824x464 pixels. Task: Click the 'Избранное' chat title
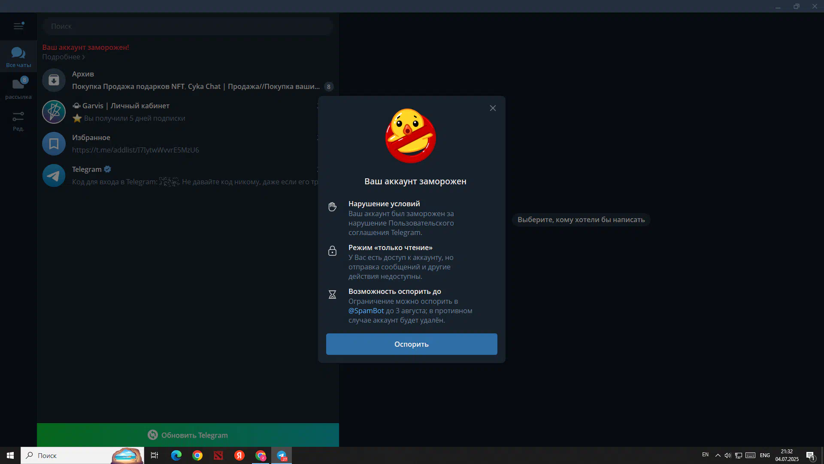pos(91,137)
